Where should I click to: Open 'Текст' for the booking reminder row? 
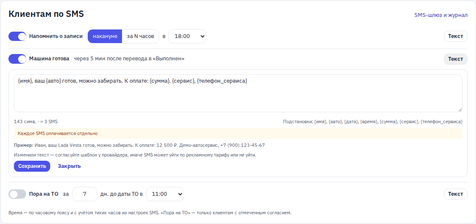click(456, 36)
